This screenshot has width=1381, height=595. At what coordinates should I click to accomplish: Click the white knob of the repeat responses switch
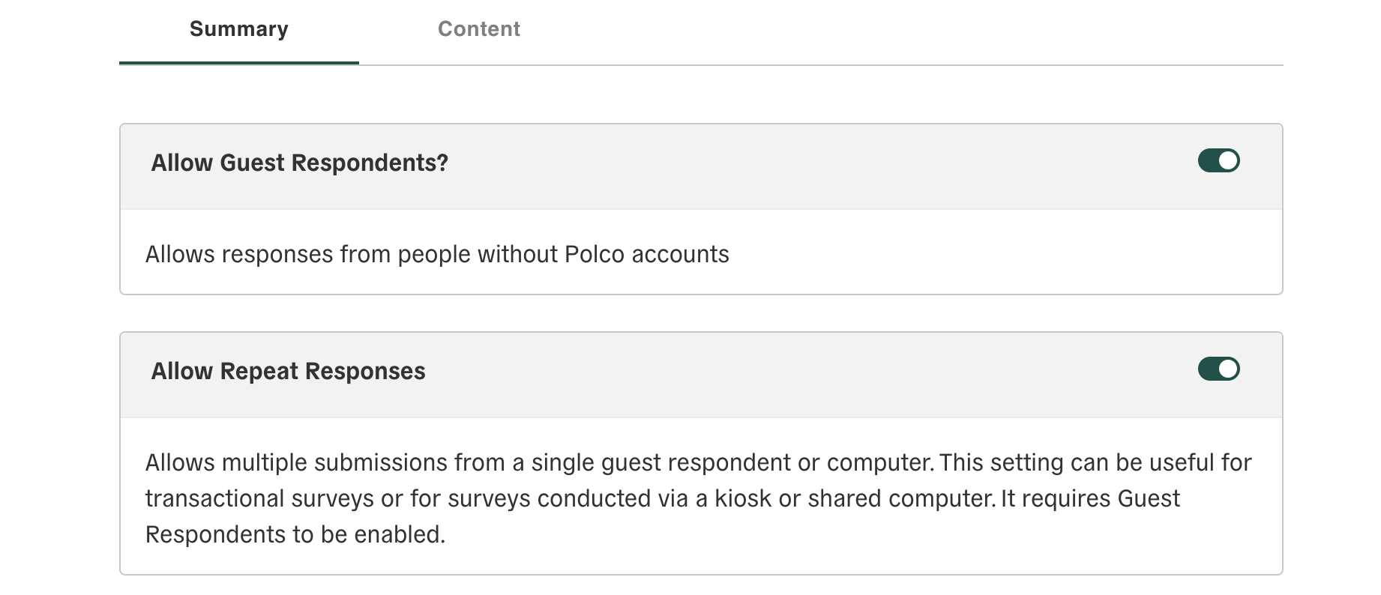[1228, 369]
